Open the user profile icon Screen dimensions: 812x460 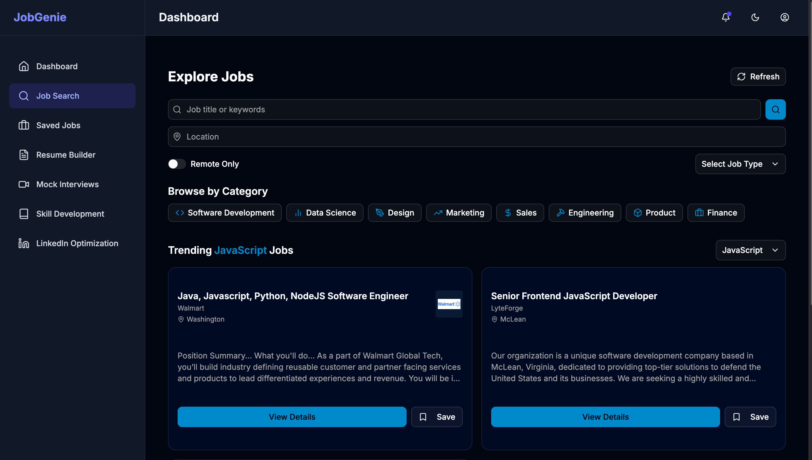coord(785,17)
